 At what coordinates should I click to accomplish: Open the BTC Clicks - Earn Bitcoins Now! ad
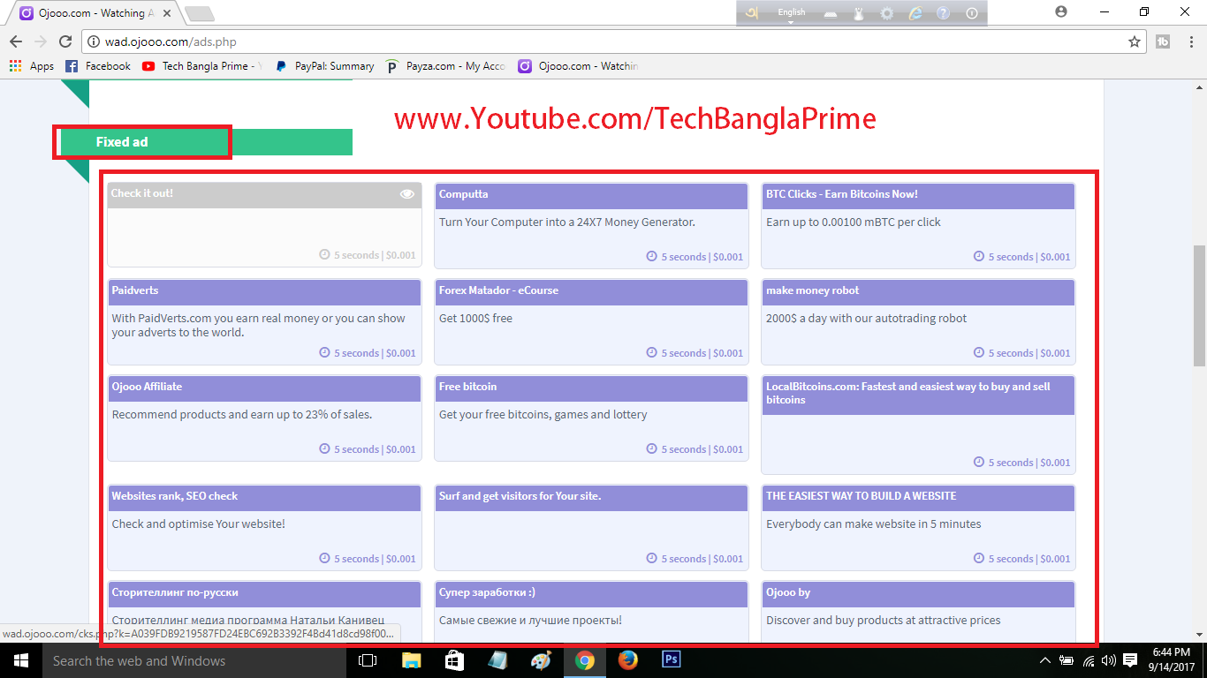pos(918,226)
